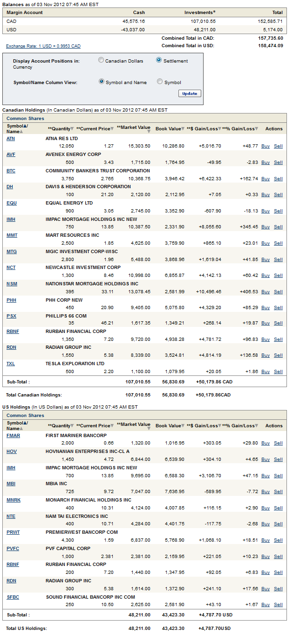Pick the Symbol and Name view option

[x=102, y=82]
